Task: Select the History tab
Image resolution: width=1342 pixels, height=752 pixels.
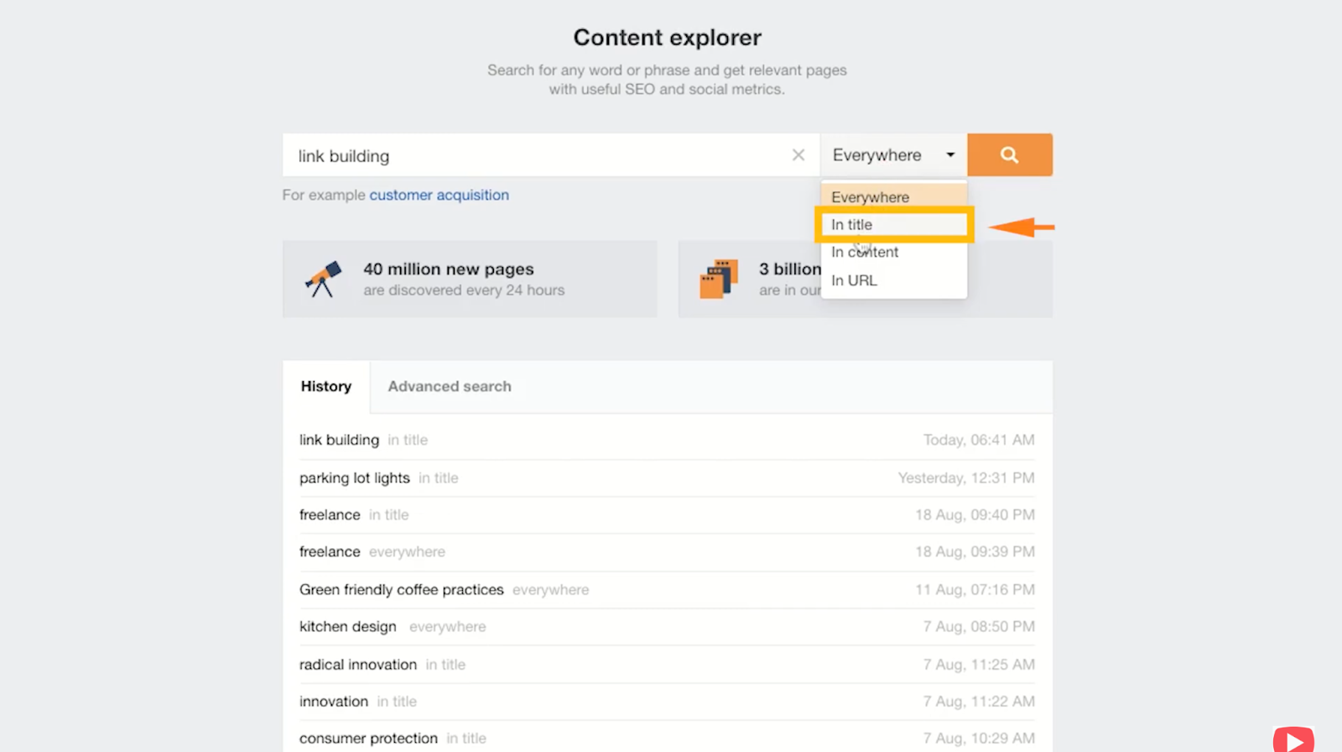Action: 326,387
